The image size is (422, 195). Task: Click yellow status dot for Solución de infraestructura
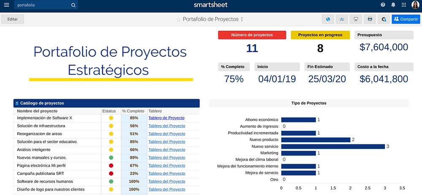click(111, 126)
